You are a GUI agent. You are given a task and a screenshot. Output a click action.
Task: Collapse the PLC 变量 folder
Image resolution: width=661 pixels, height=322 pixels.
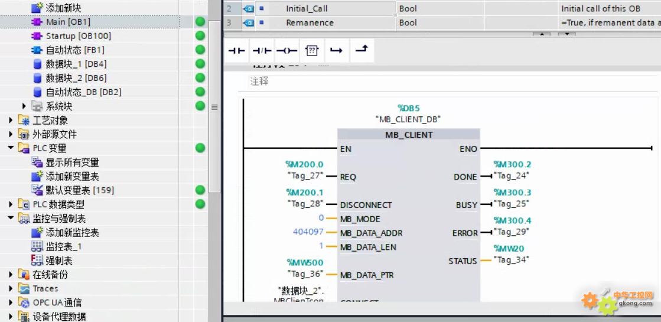(11, 148)
